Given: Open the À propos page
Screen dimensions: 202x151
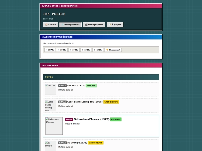Looking at the screenshot, I should click(115, 25).
